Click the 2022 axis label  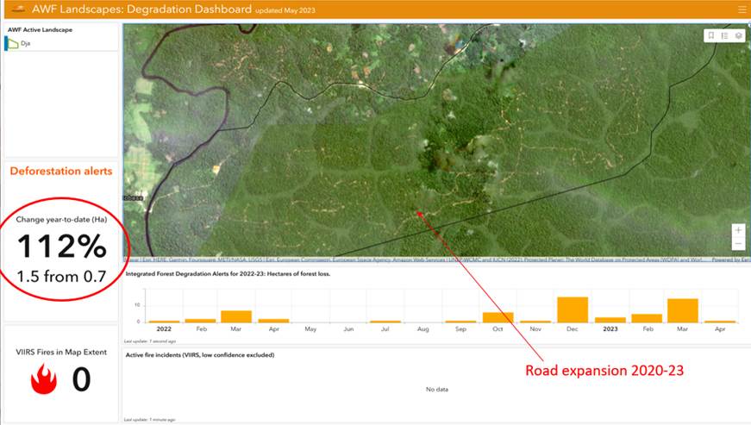tap(164, 328)
